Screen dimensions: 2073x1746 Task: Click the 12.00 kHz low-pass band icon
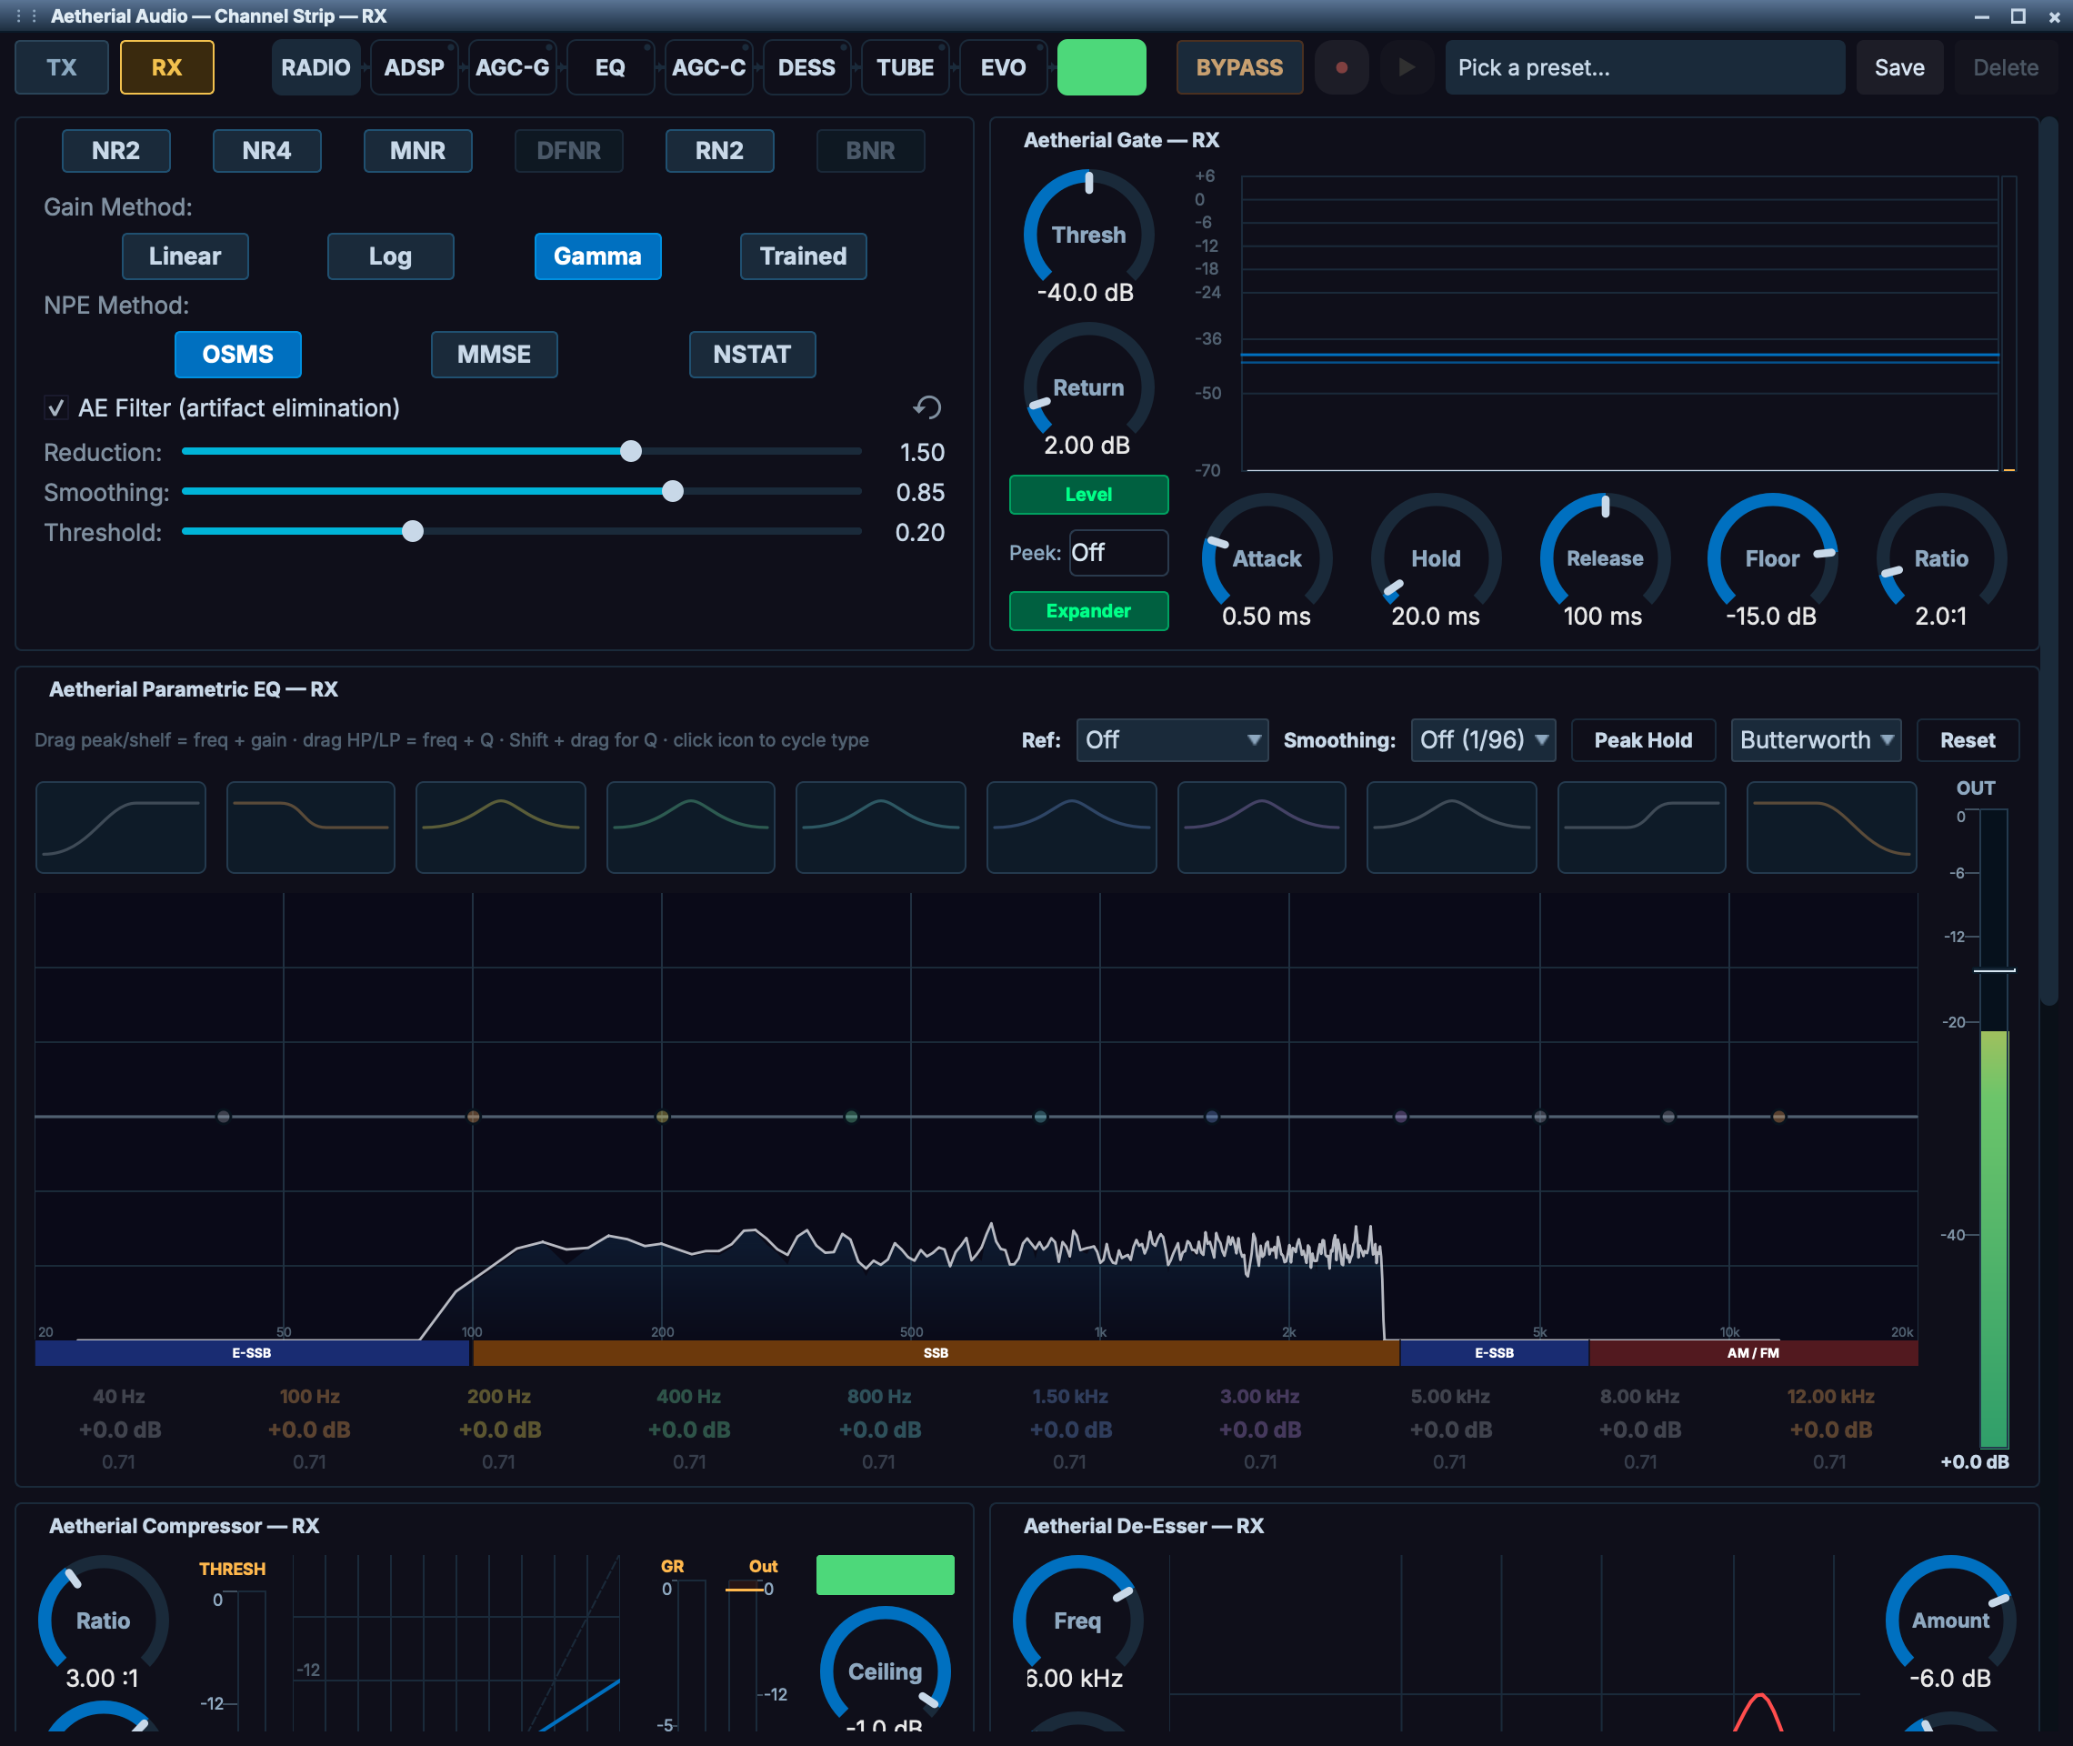click(1831, 828)
